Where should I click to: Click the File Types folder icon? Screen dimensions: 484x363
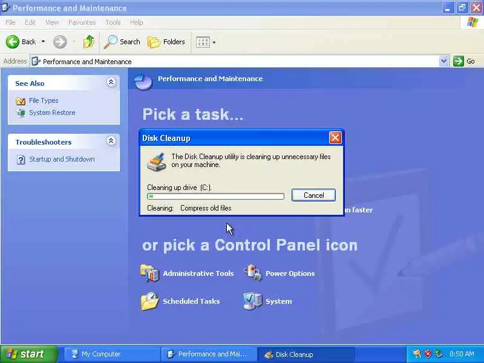[x=21, y=101]
